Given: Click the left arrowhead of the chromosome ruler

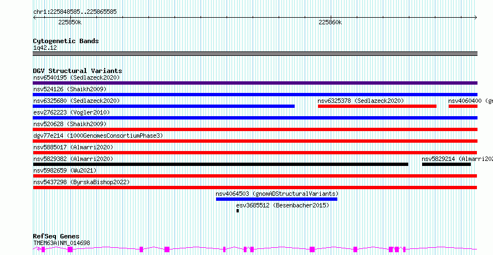Looking at the screenshot, I should tap(34, 18).
